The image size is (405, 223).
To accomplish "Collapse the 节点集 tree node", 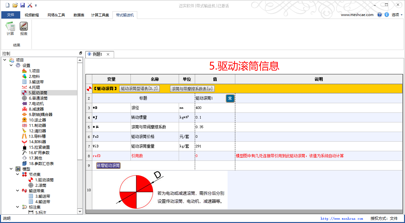I will [18, 174].
